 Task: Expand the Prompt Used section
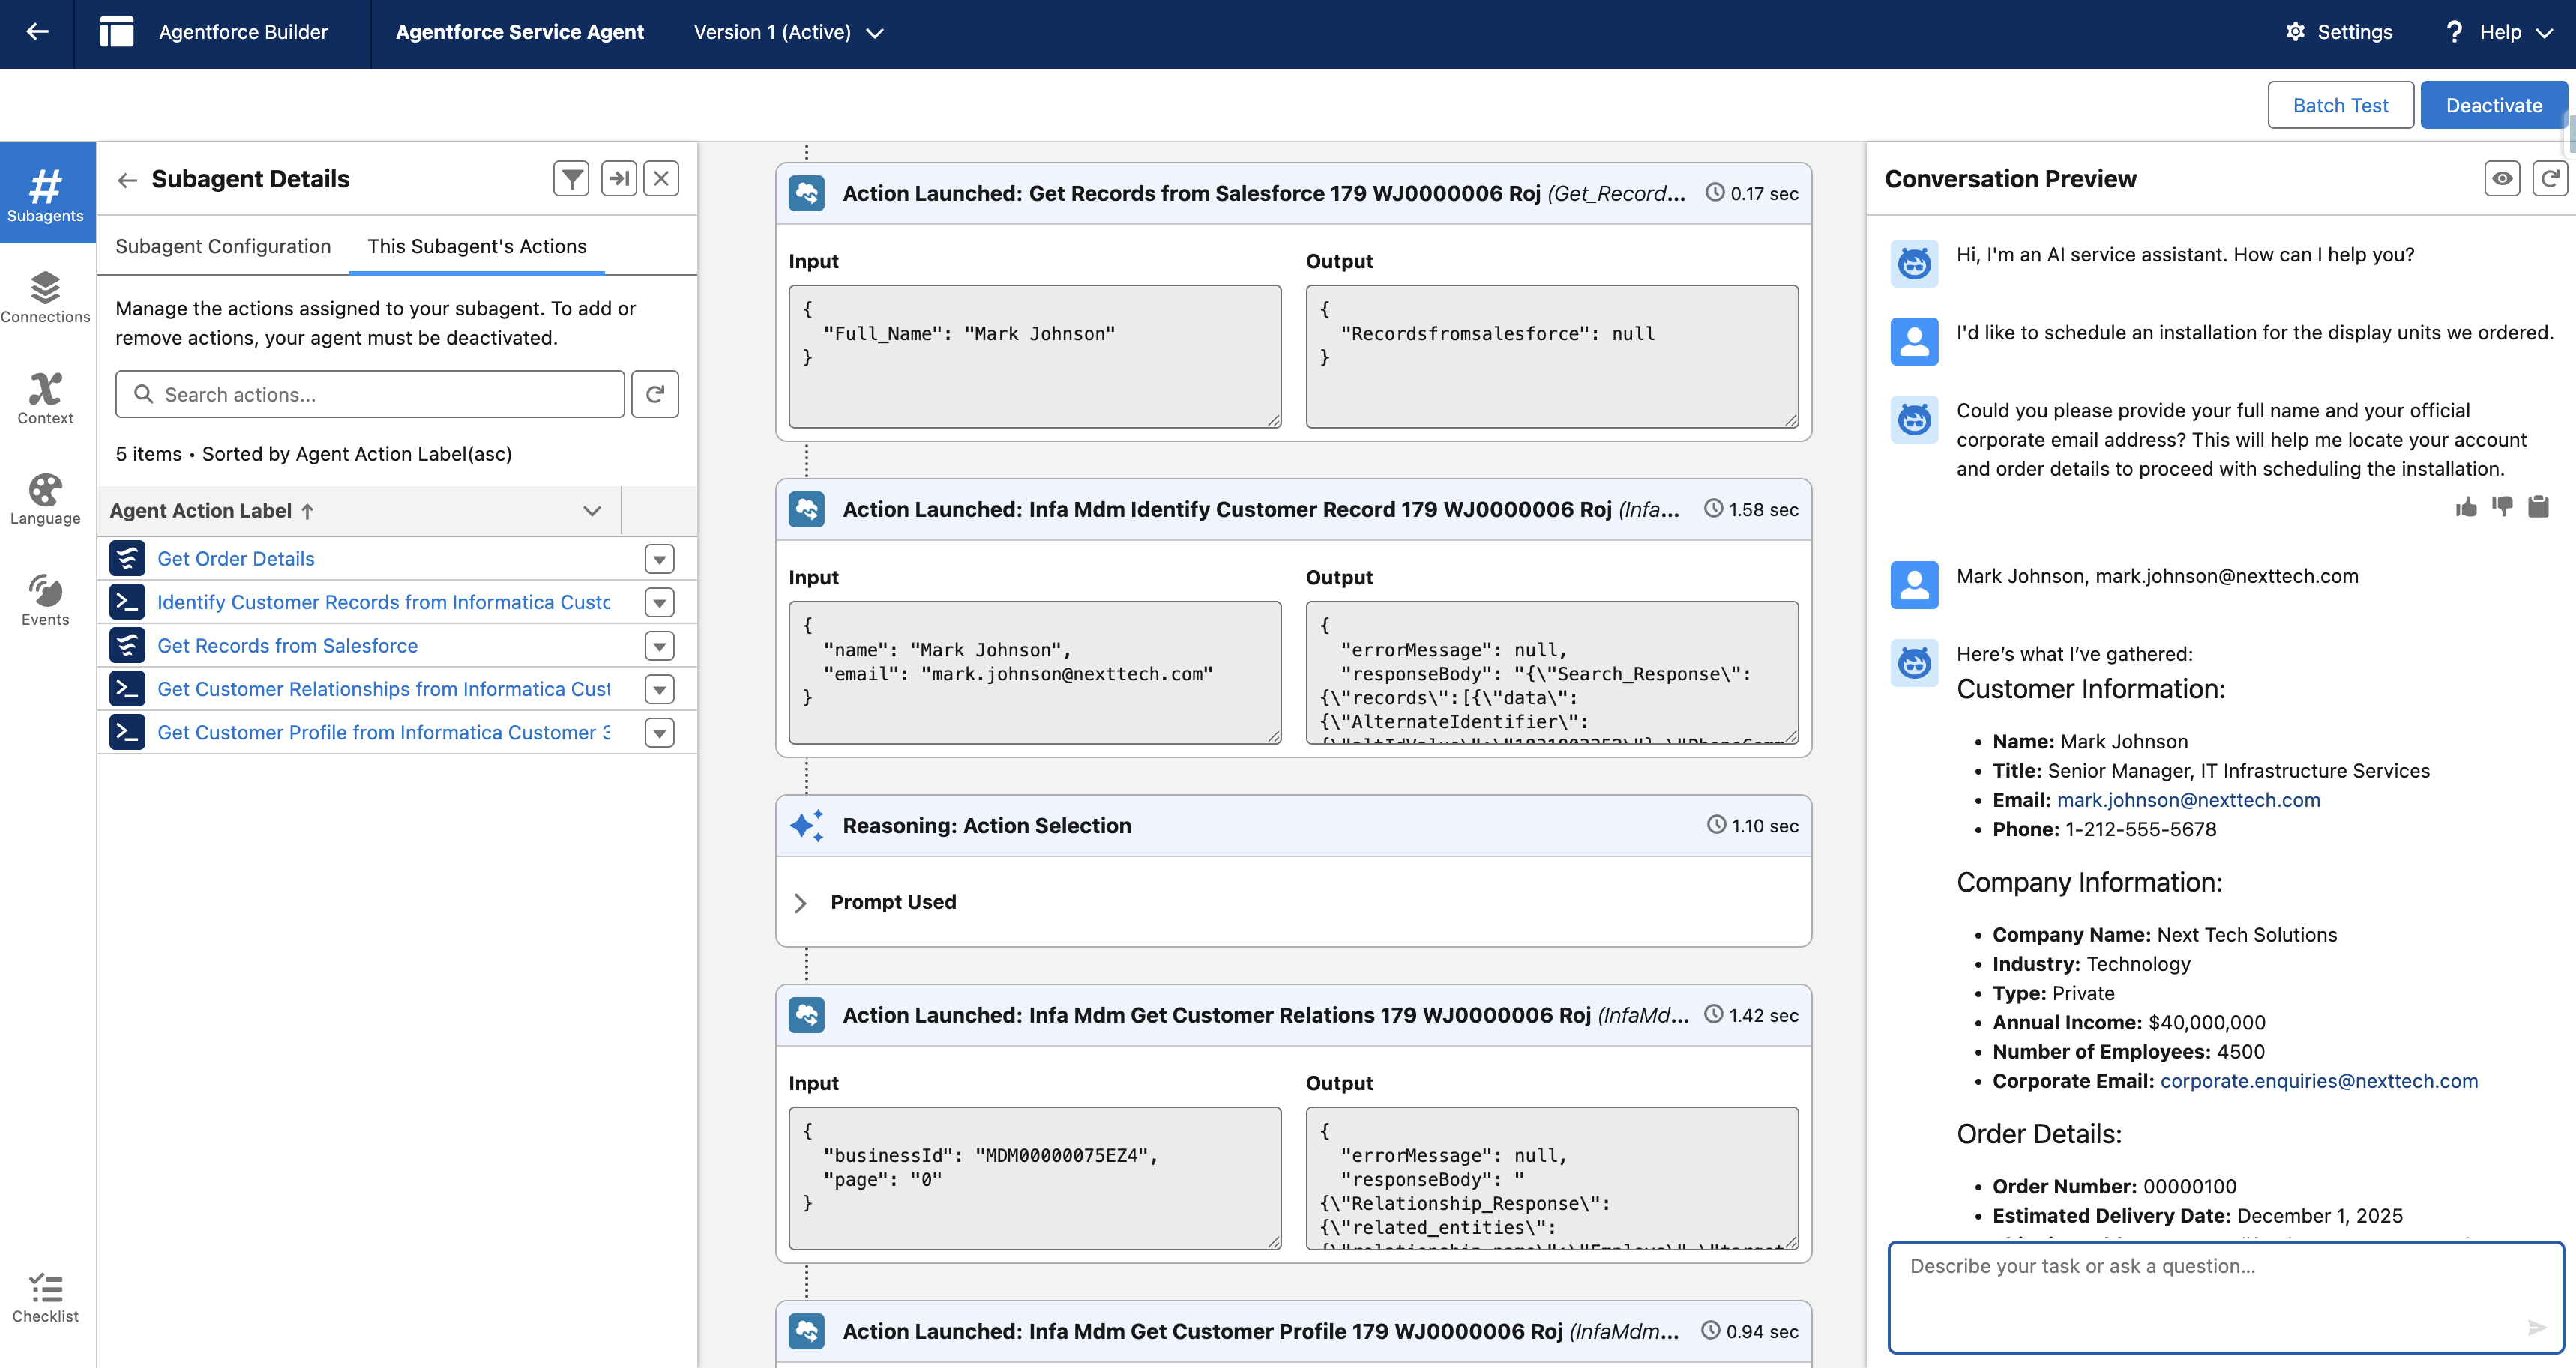(800, 902)
